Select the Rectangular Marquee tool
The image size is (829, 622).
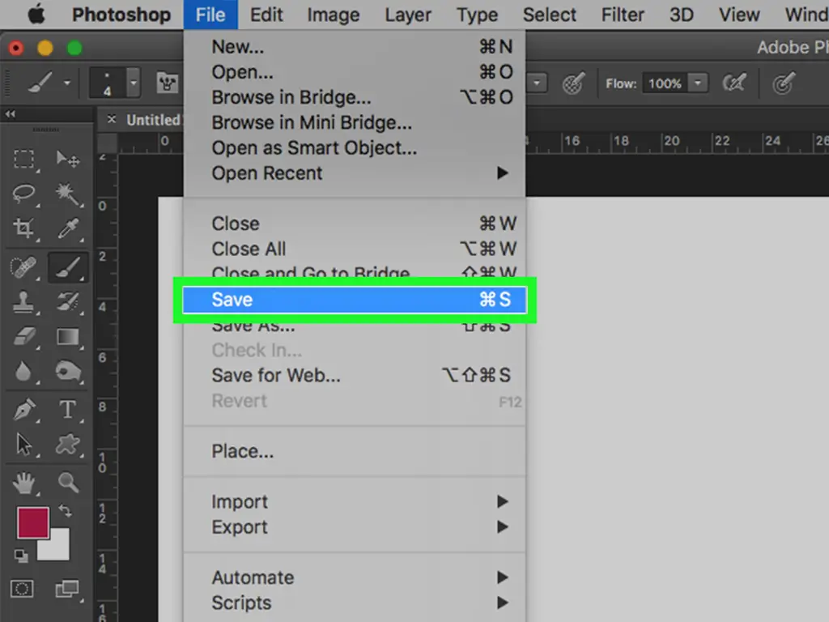[x=24, y=160]
